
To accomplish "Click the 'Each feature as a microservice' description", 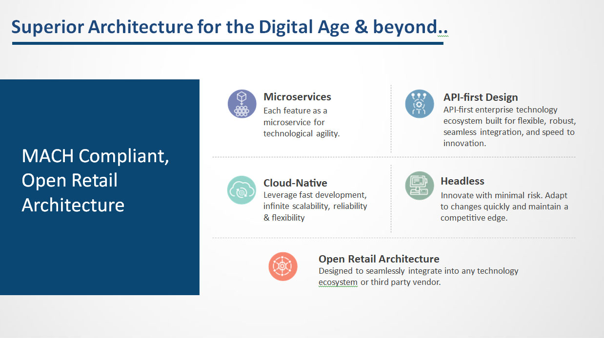I will pyautogui.click(x=301, y=122).
